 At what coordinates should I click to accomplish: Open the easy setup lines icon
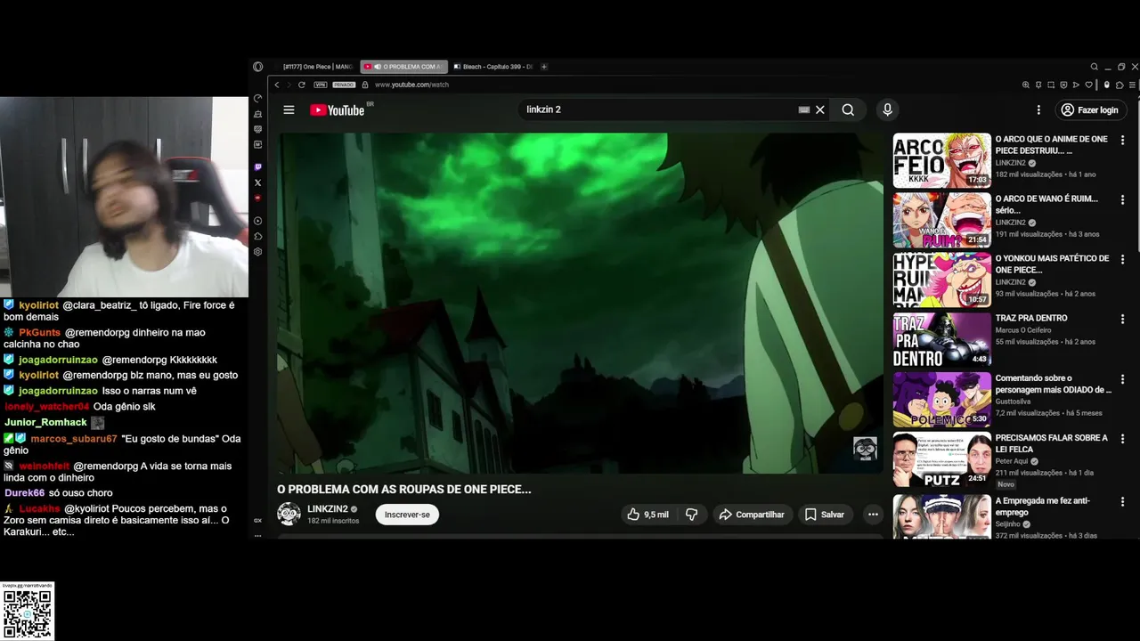(x=1132, y=85)
